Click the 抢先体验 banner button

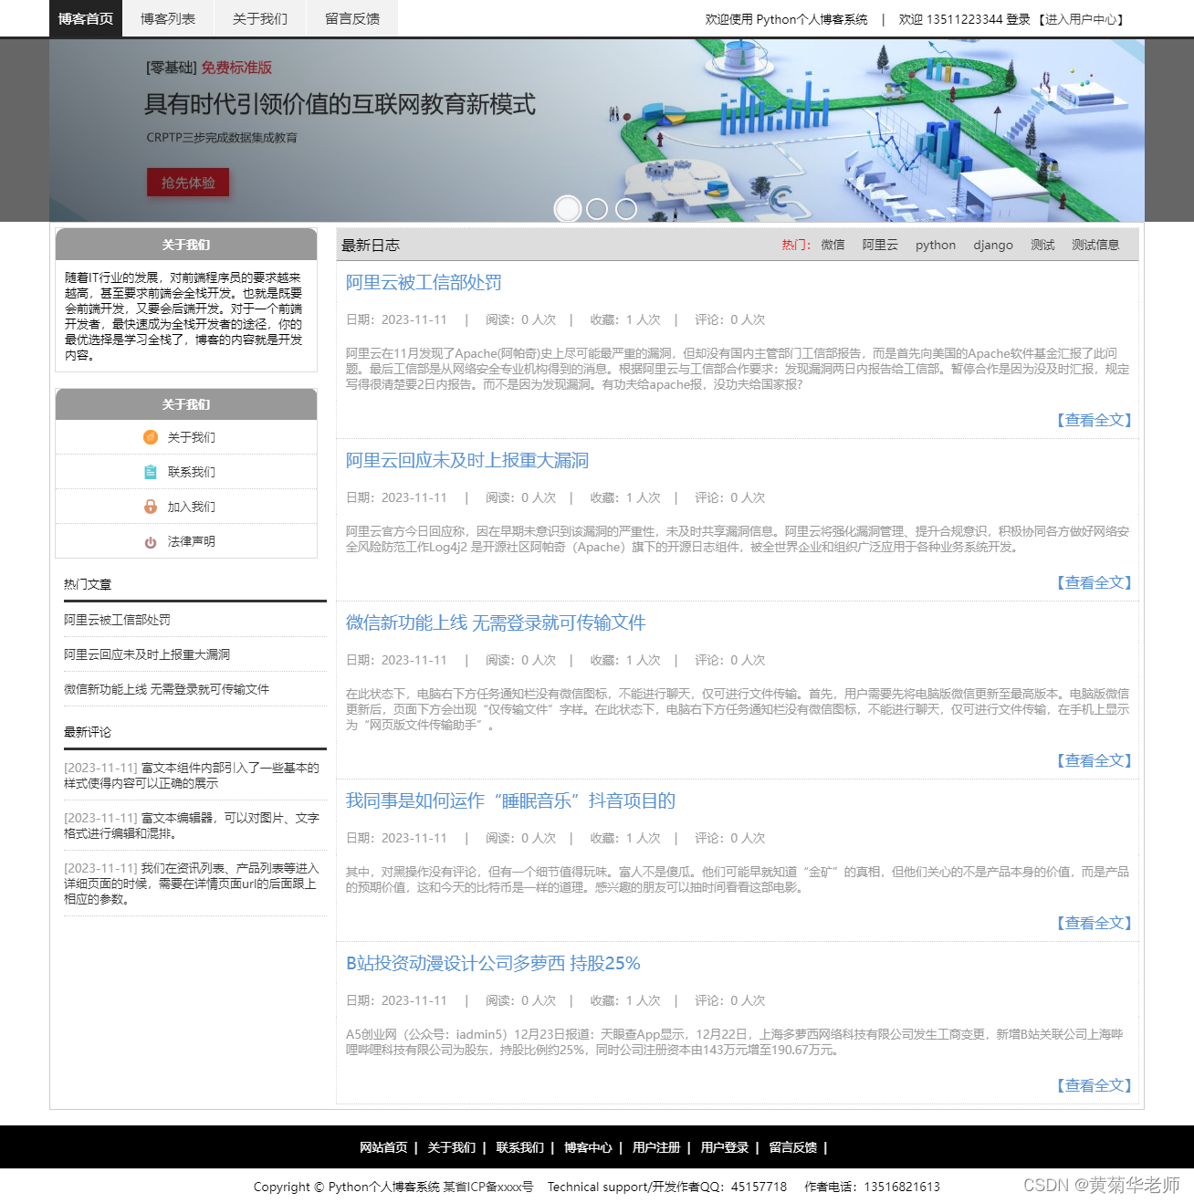click(x=188, y=183)
